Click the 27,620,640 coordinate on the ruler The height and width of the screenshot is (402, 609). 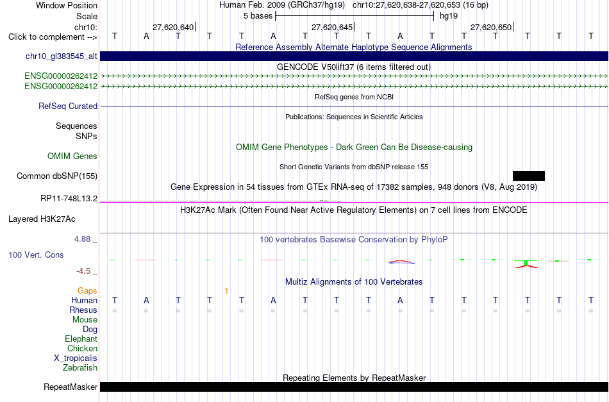coord(173,27)
